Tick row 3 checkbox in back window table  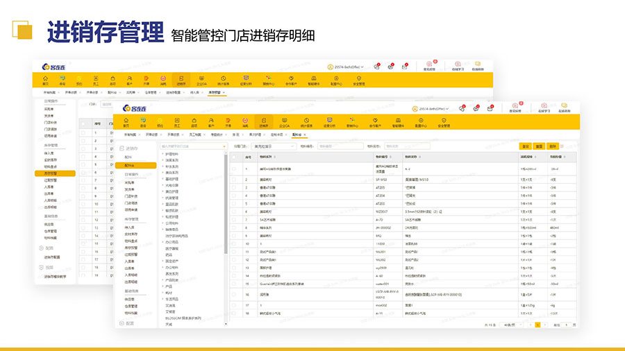(83, 148)
